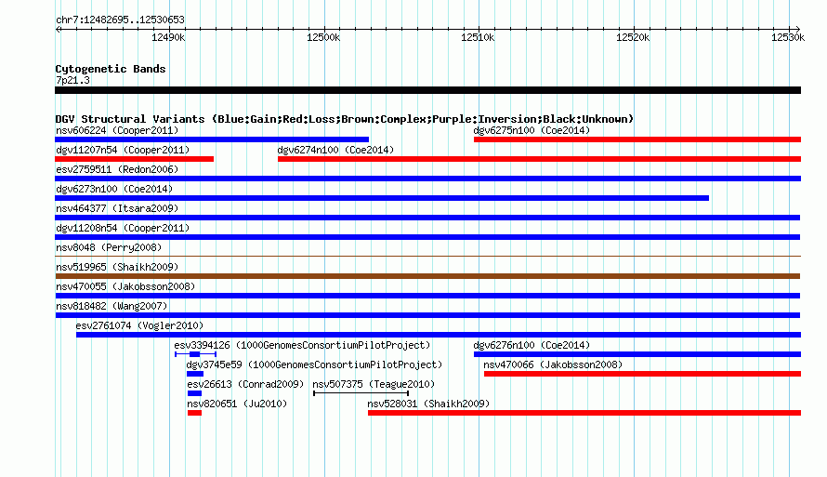Select the blue dgv11208n54 gain bar
This screenshot has width=827, height=477.
click(427, 237)
